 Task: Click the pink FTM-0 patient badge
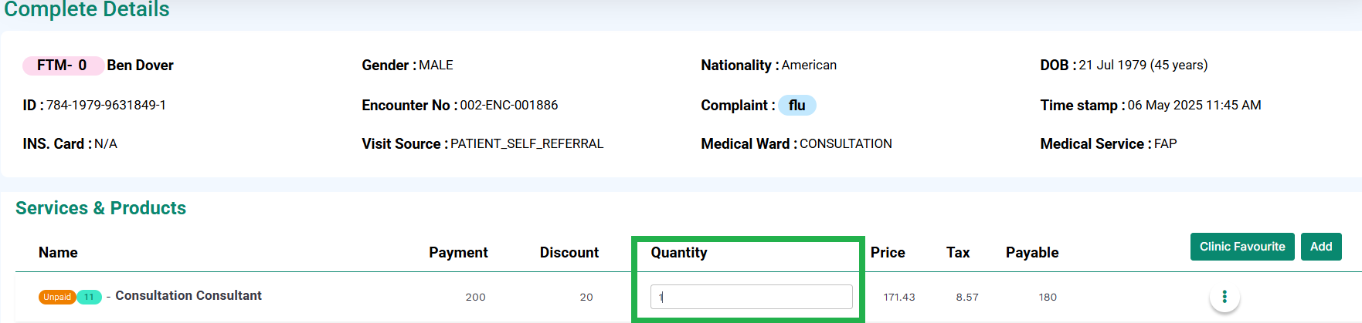tap(63, 66)
